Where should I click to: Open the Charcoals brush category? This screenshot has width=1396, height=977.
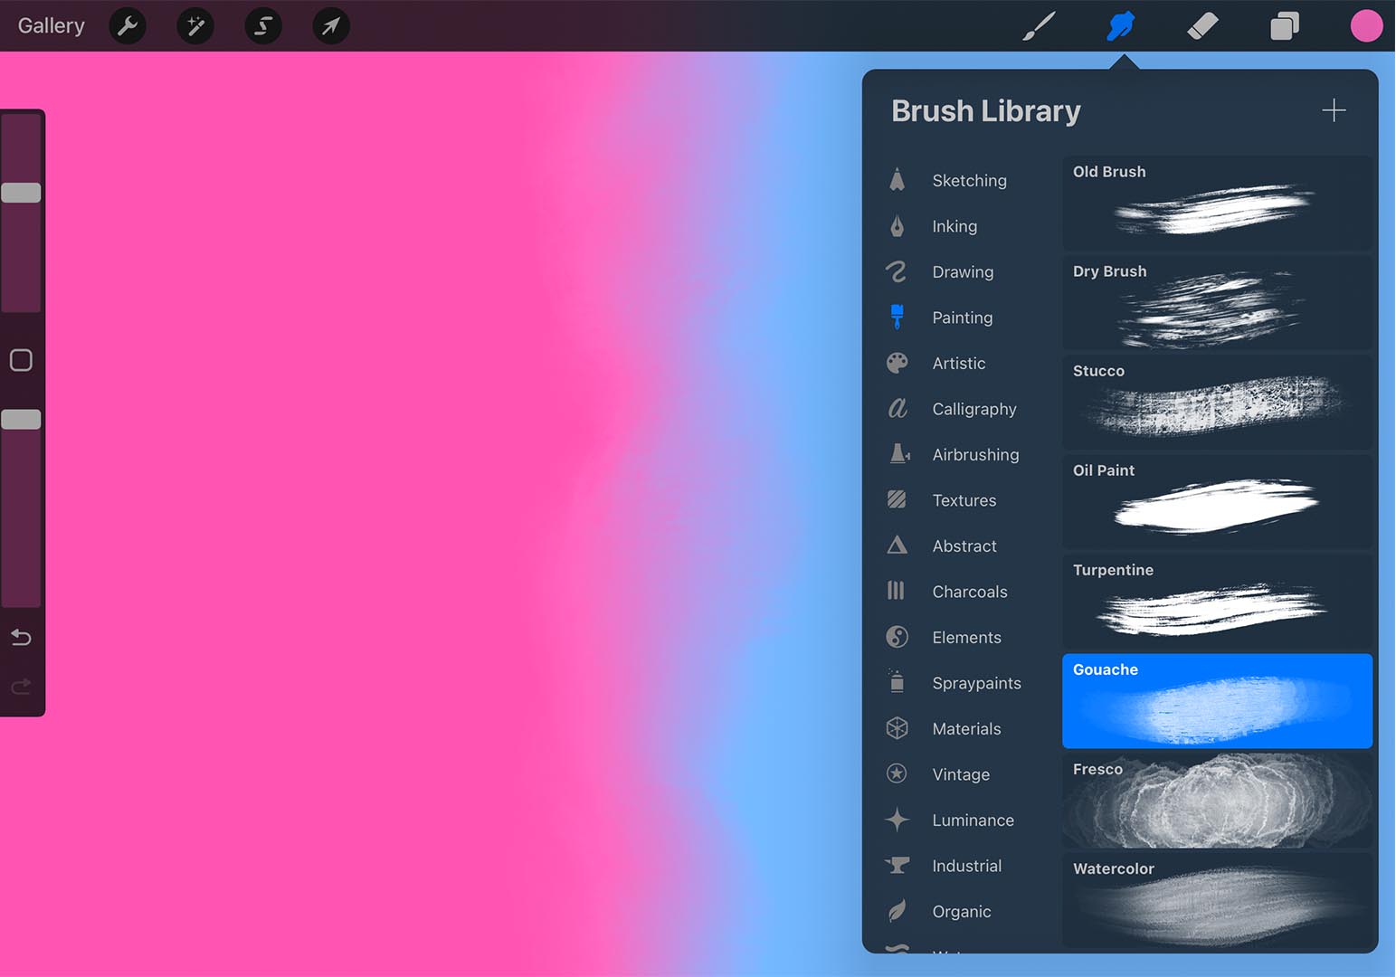(x=970, y=591)
